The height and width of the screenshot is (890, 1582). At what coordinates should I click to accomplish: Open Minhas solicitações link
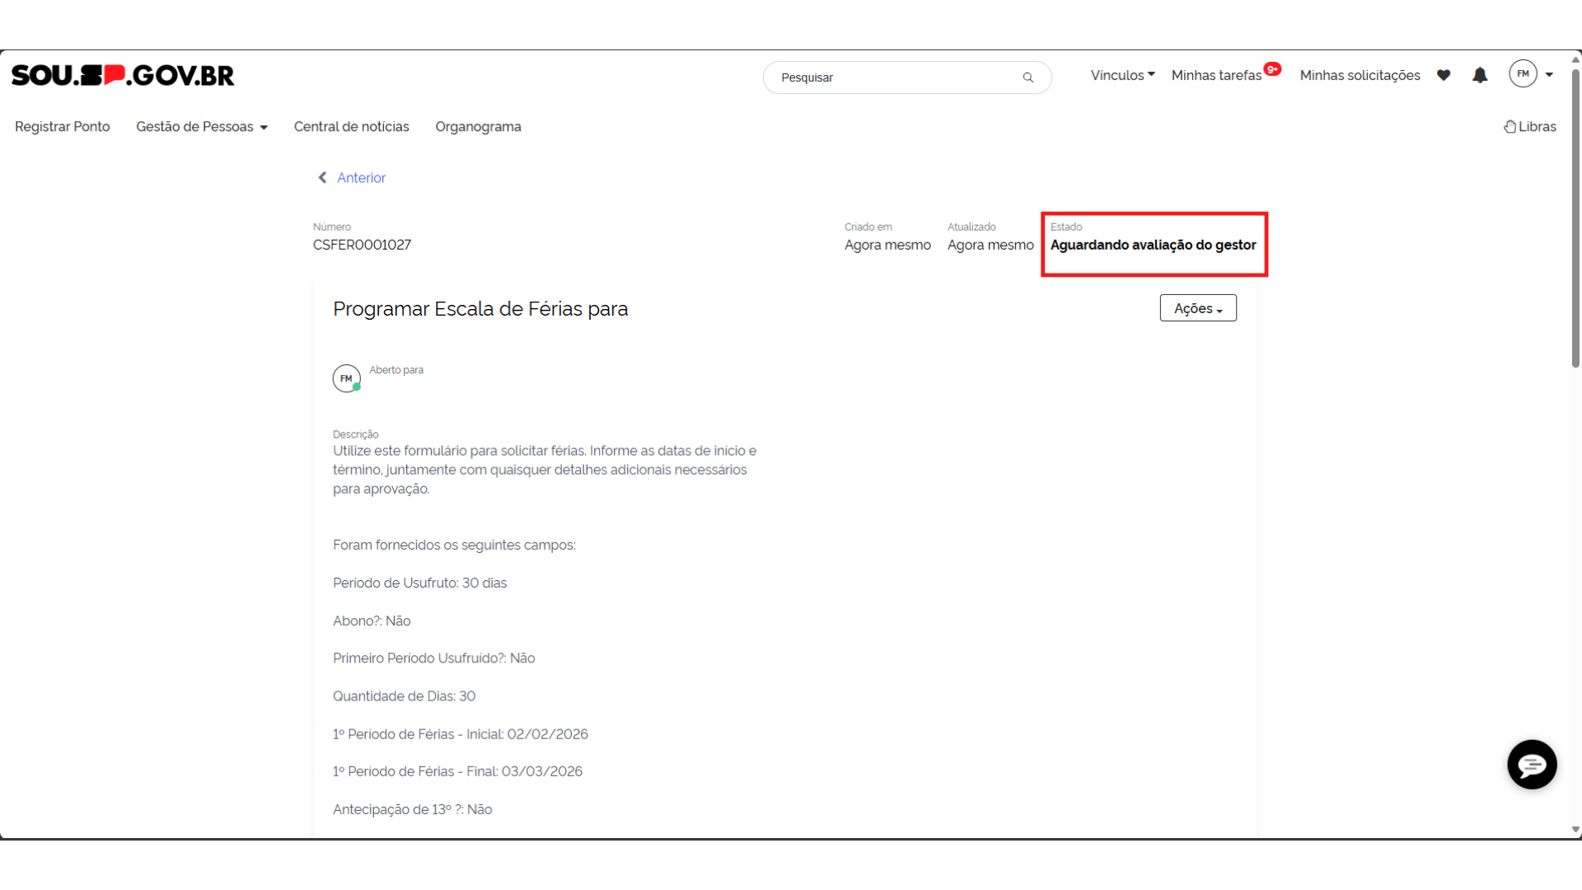[1360, 76]
